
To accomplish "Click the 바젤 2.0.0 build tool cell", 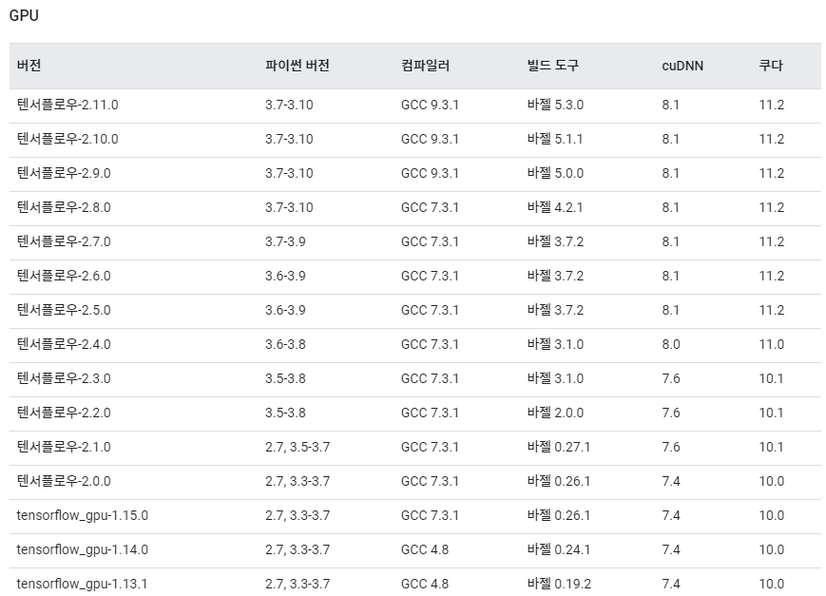I will (x=555, y=413).
